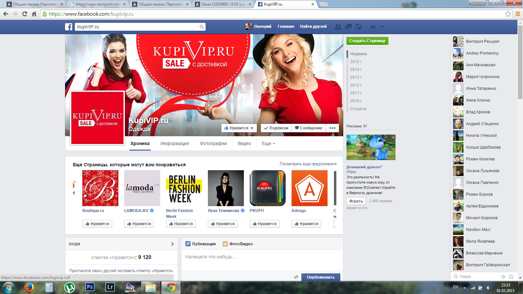Click the Напишите что-нибудь post text field

click(x=262, y=260)
